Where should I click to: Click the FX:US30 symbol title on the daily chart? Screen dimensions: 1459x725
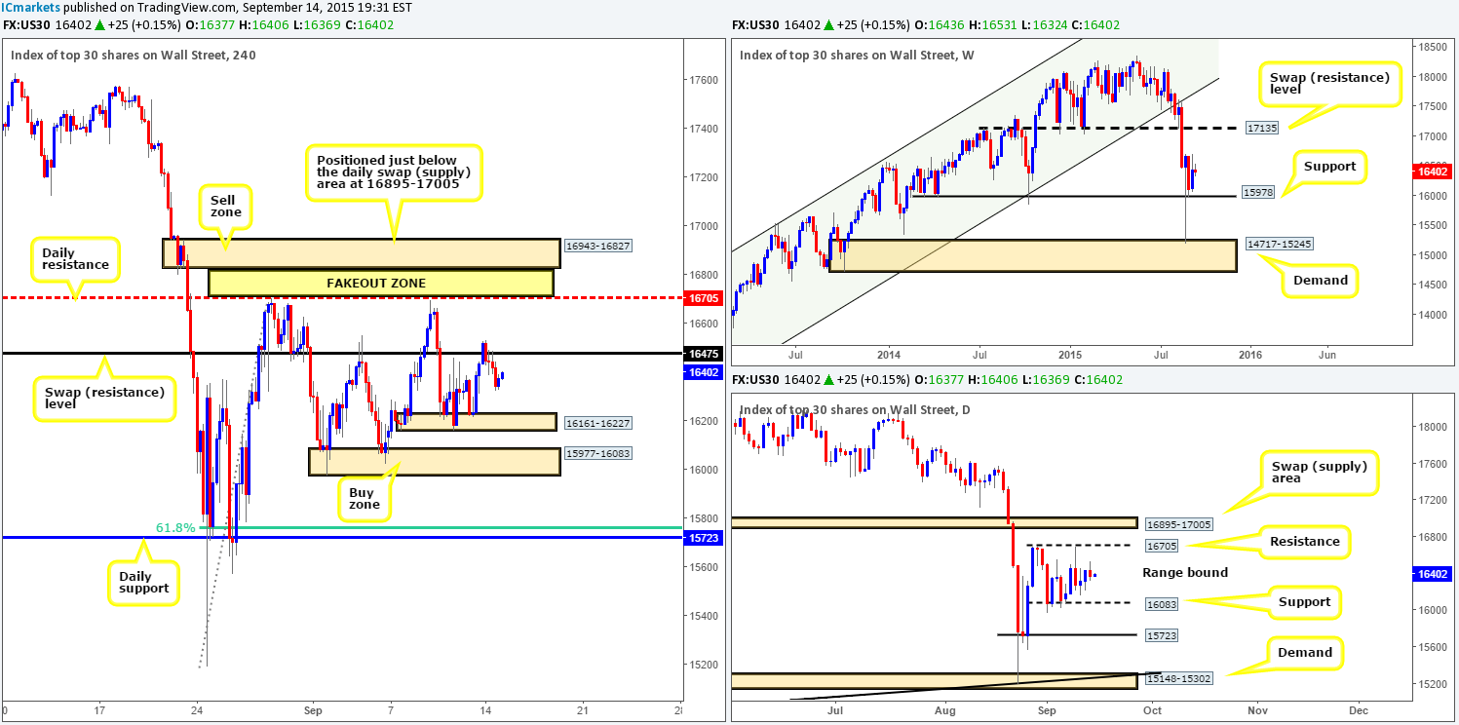(x=754, y=379)
